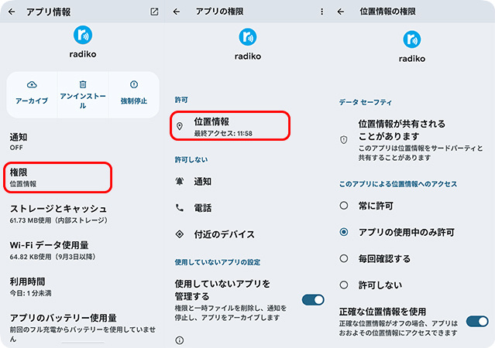The width and height of the screenshot is (495, 348).
Task: Open the three-dot overflow menu in アプリの権限
Action: pyautogui.click(x=321, y=12)
